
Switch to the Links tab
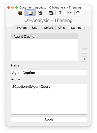(x=62, y=28)
